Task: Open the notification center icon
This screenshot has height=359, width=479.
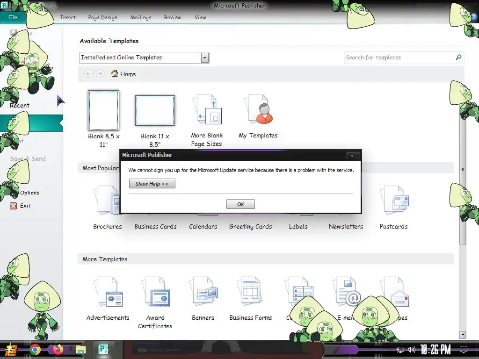Action: click(464, 350)
